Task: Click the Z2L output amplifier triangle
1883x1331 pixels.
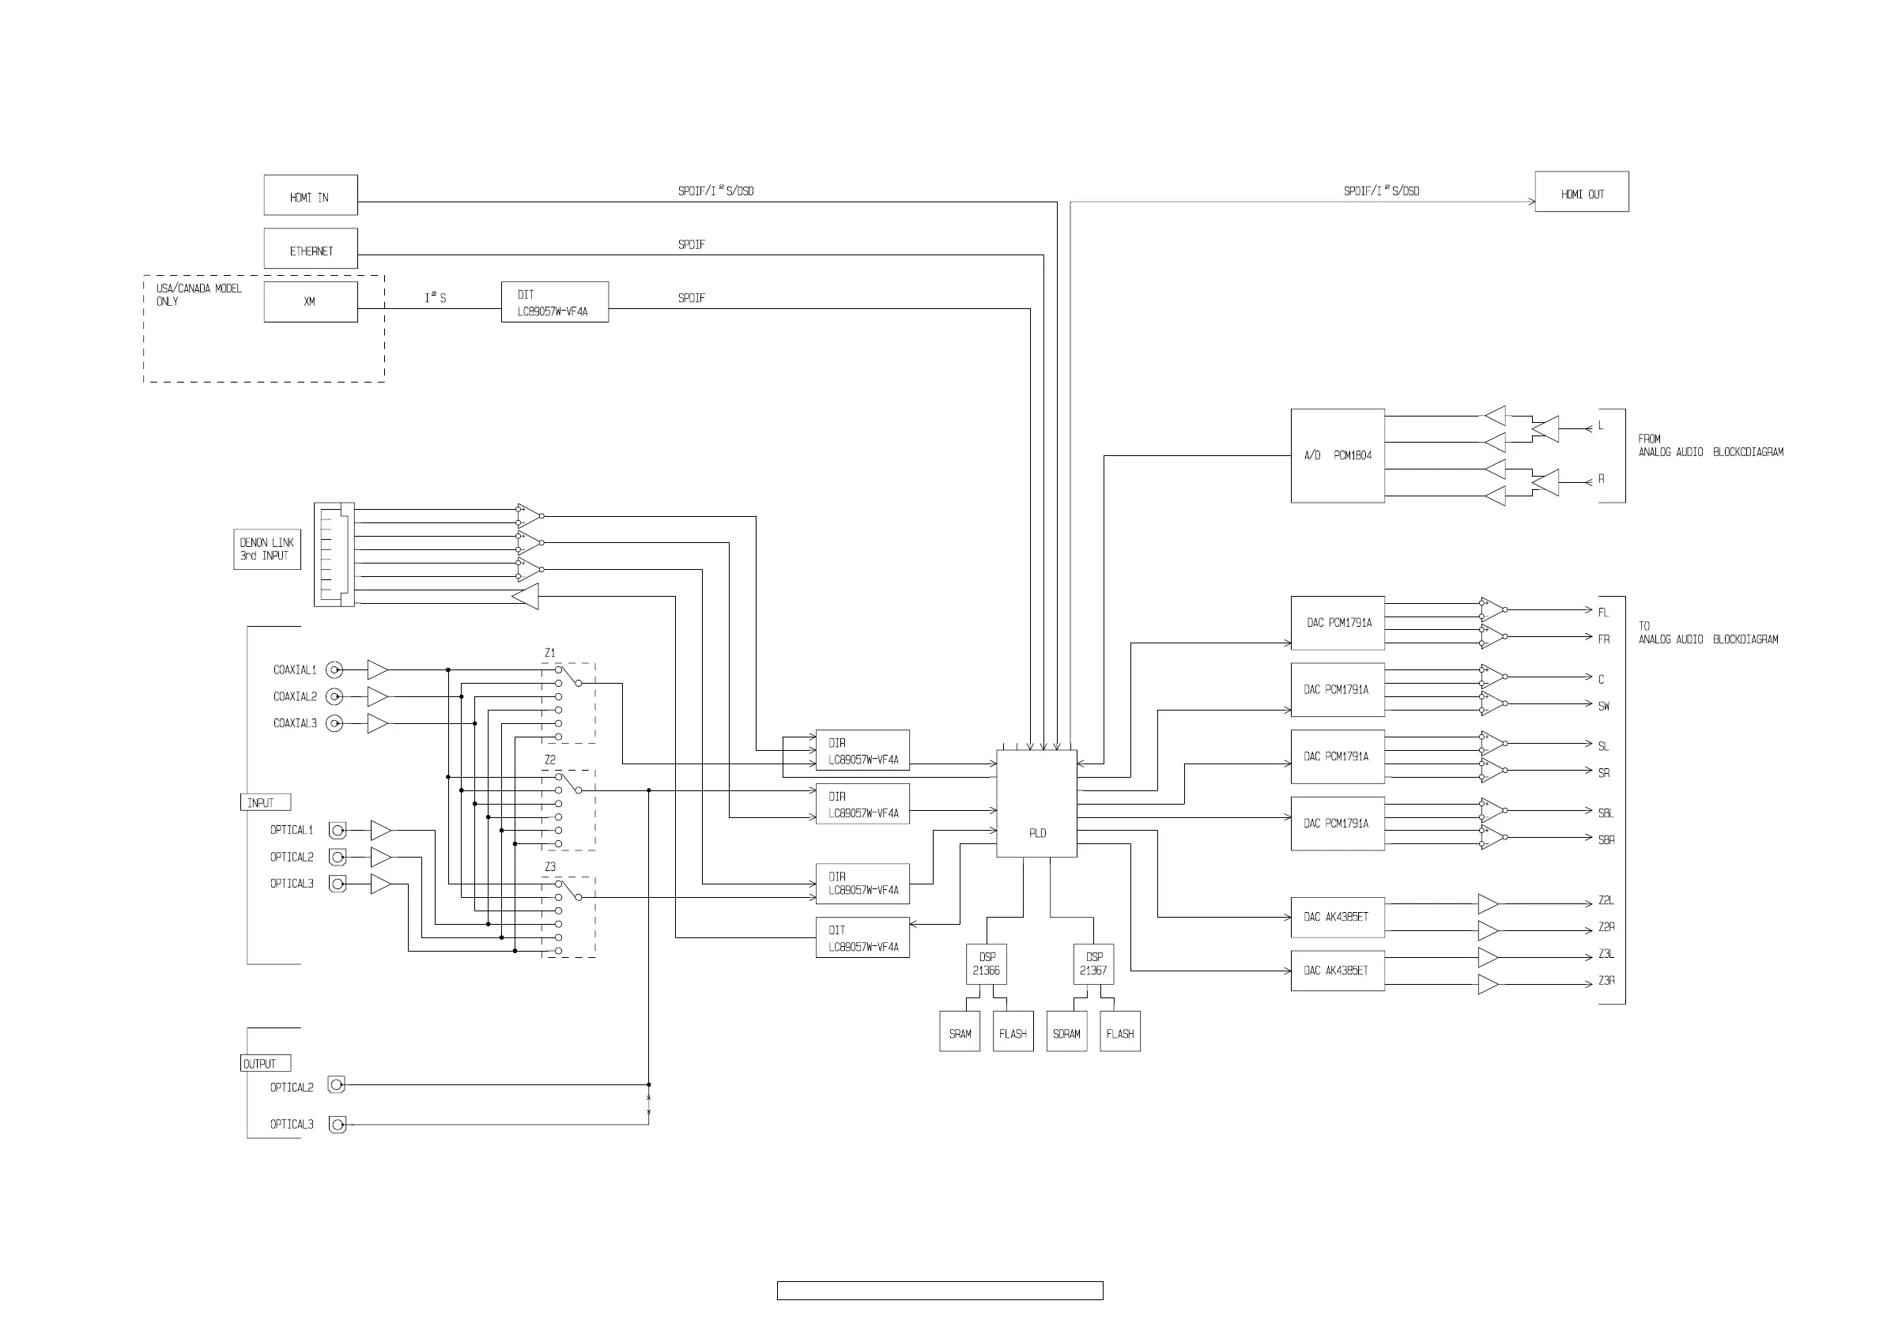Action: click(1488, 904)
